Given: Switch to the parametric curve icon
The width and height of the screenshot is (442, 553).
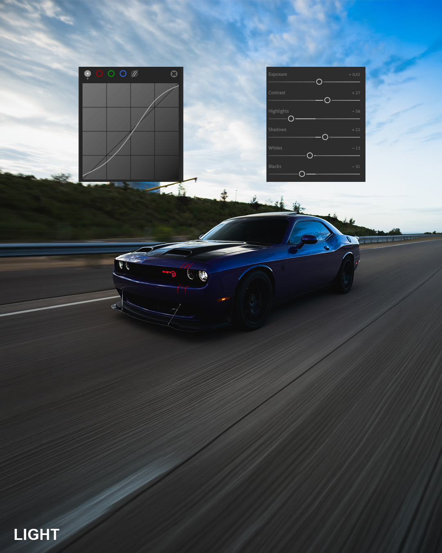Looking at the screenshot, I should click(x=135, y=74).
